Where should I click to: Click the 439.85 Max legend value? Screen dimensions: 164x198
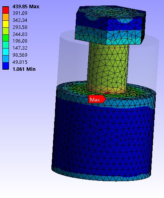click(x=26, y=7)
